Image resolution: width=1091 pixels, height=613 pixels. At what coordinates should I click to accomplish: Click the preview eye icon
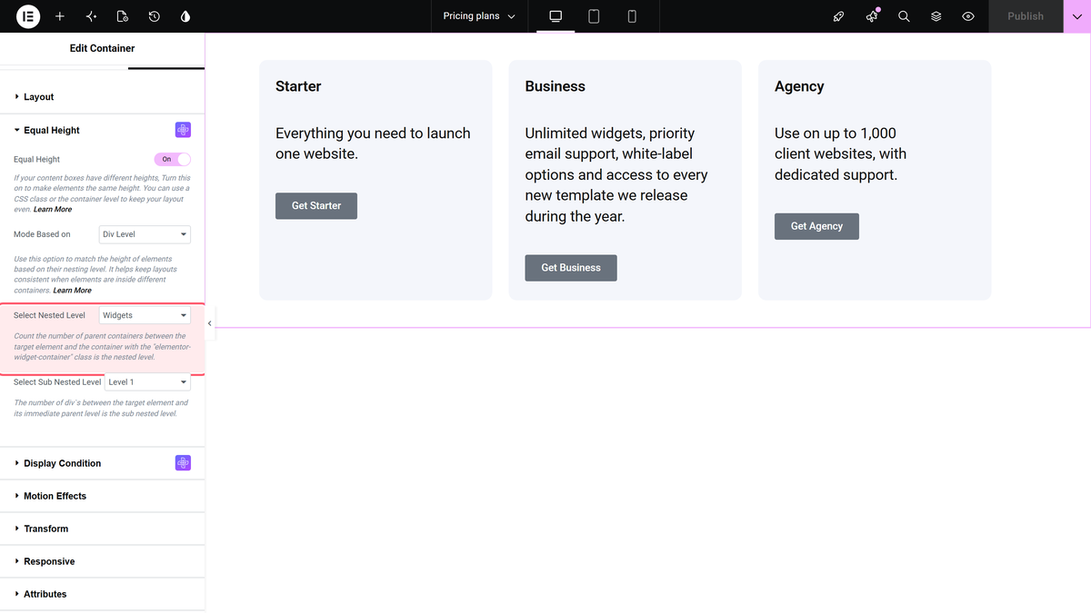click(x=968, y=16)
